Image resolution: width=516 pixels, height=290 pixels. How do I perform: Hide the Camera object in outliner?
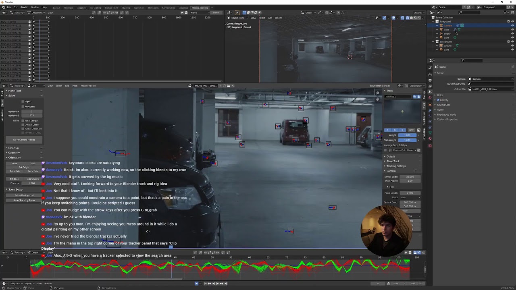pyautogui.click(x=512, y=25)
